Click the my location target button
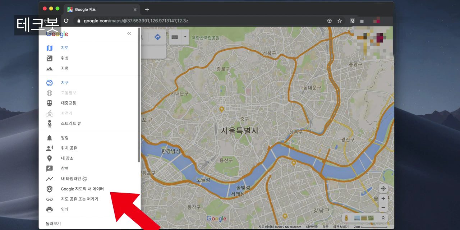 click(383, 189)
